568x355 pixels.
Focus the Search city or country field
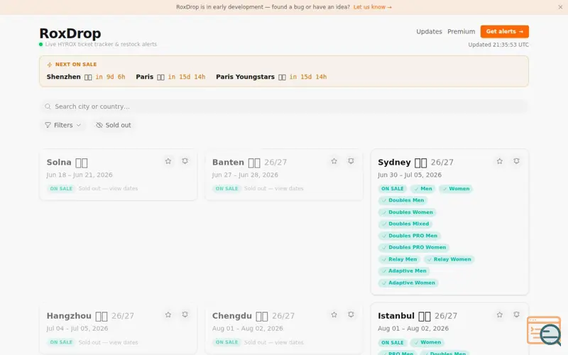click(x=284, y=106)
